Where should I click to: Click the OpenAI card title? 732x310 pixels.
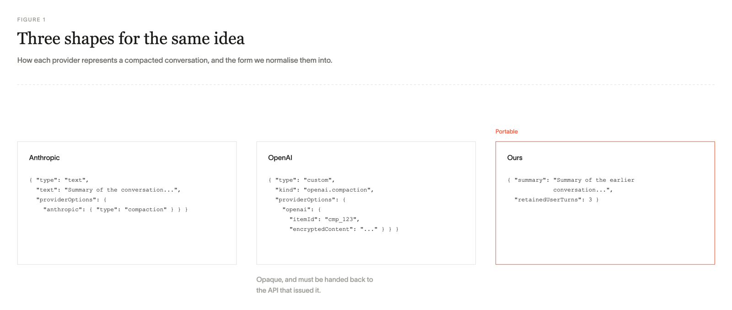pos(280,158)
